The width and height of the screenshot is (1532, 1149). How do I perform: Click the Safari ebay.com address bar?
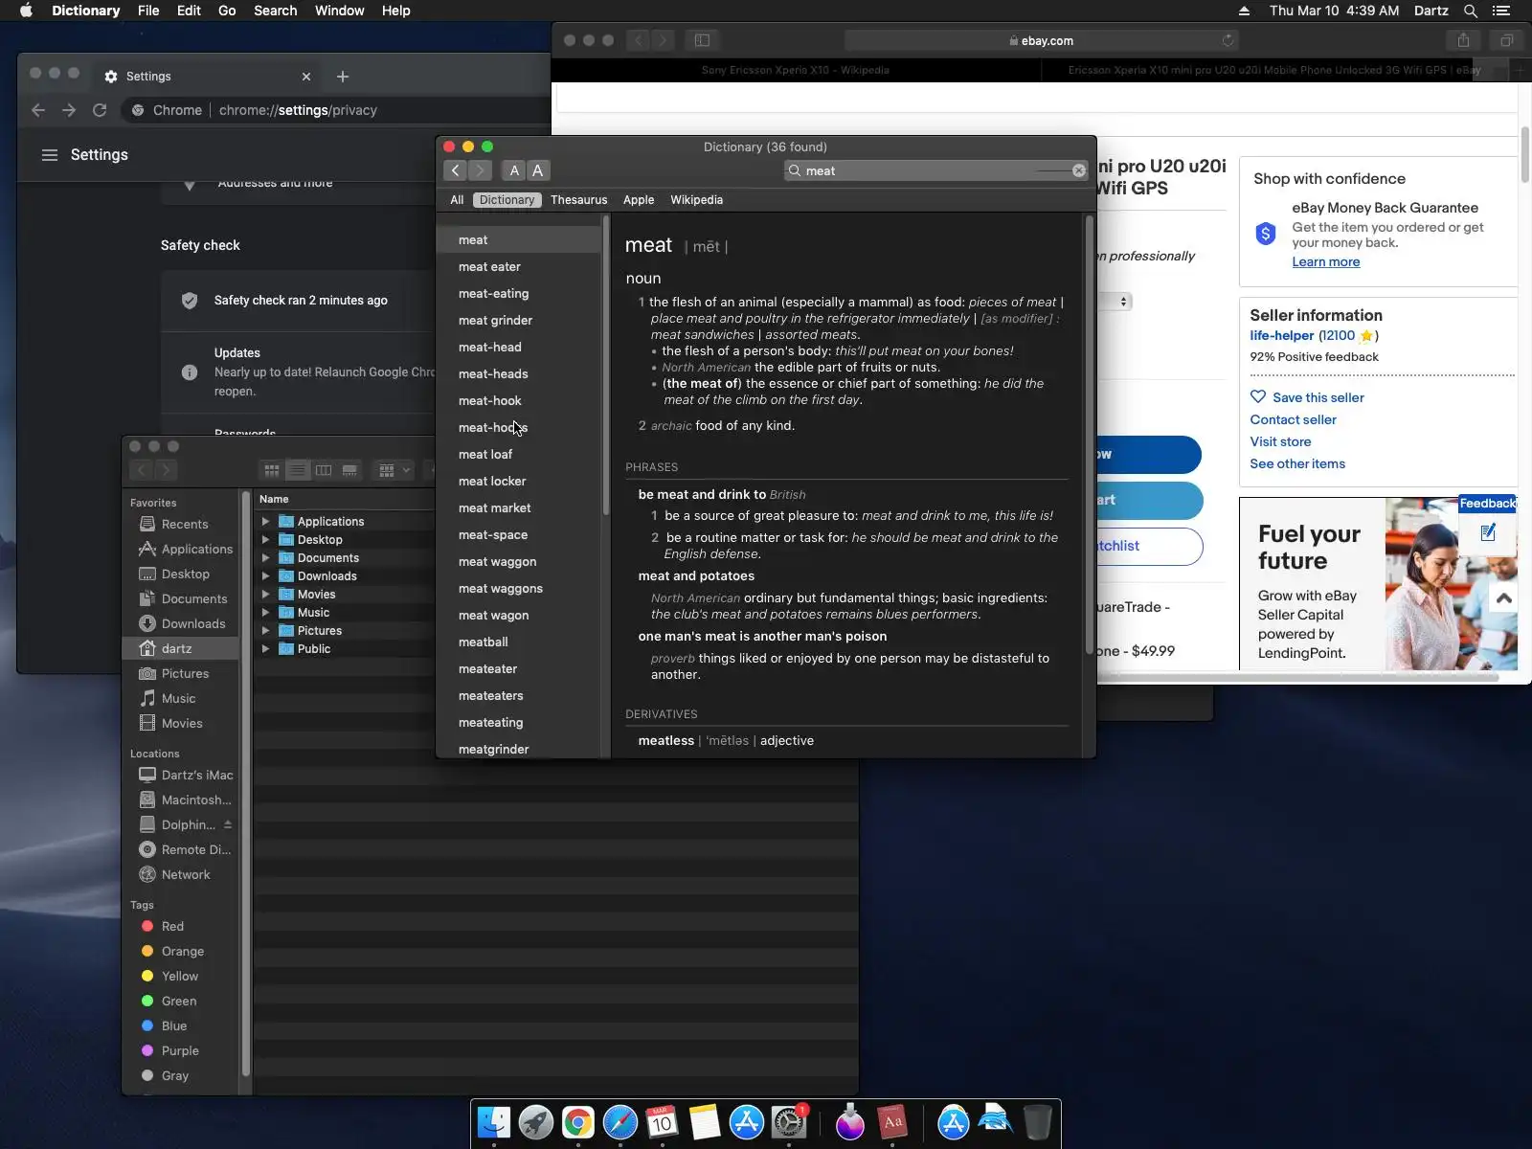coord(1042,40)
